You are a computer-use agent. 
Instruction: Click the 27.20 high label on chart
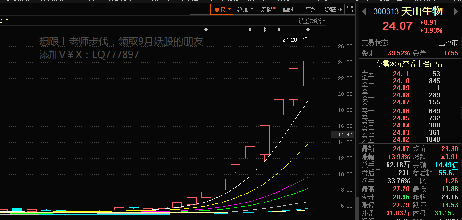tap(289, 40)
